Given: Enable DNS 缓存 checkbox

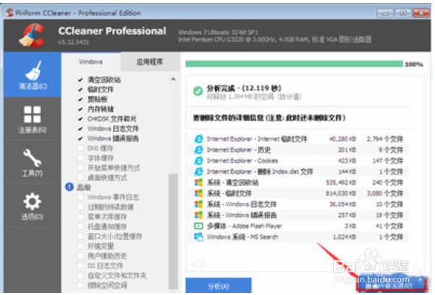Looking at the screenshot, I should pos(80,148).
